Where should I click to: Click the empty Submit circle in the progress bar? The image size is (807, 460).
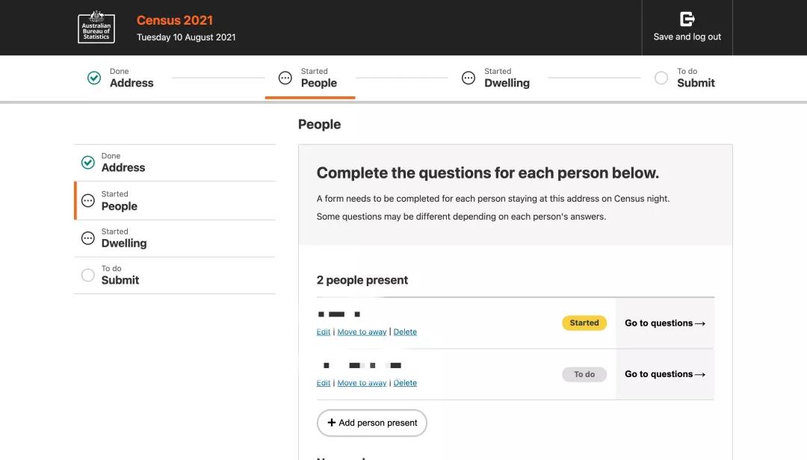(661, 77)
